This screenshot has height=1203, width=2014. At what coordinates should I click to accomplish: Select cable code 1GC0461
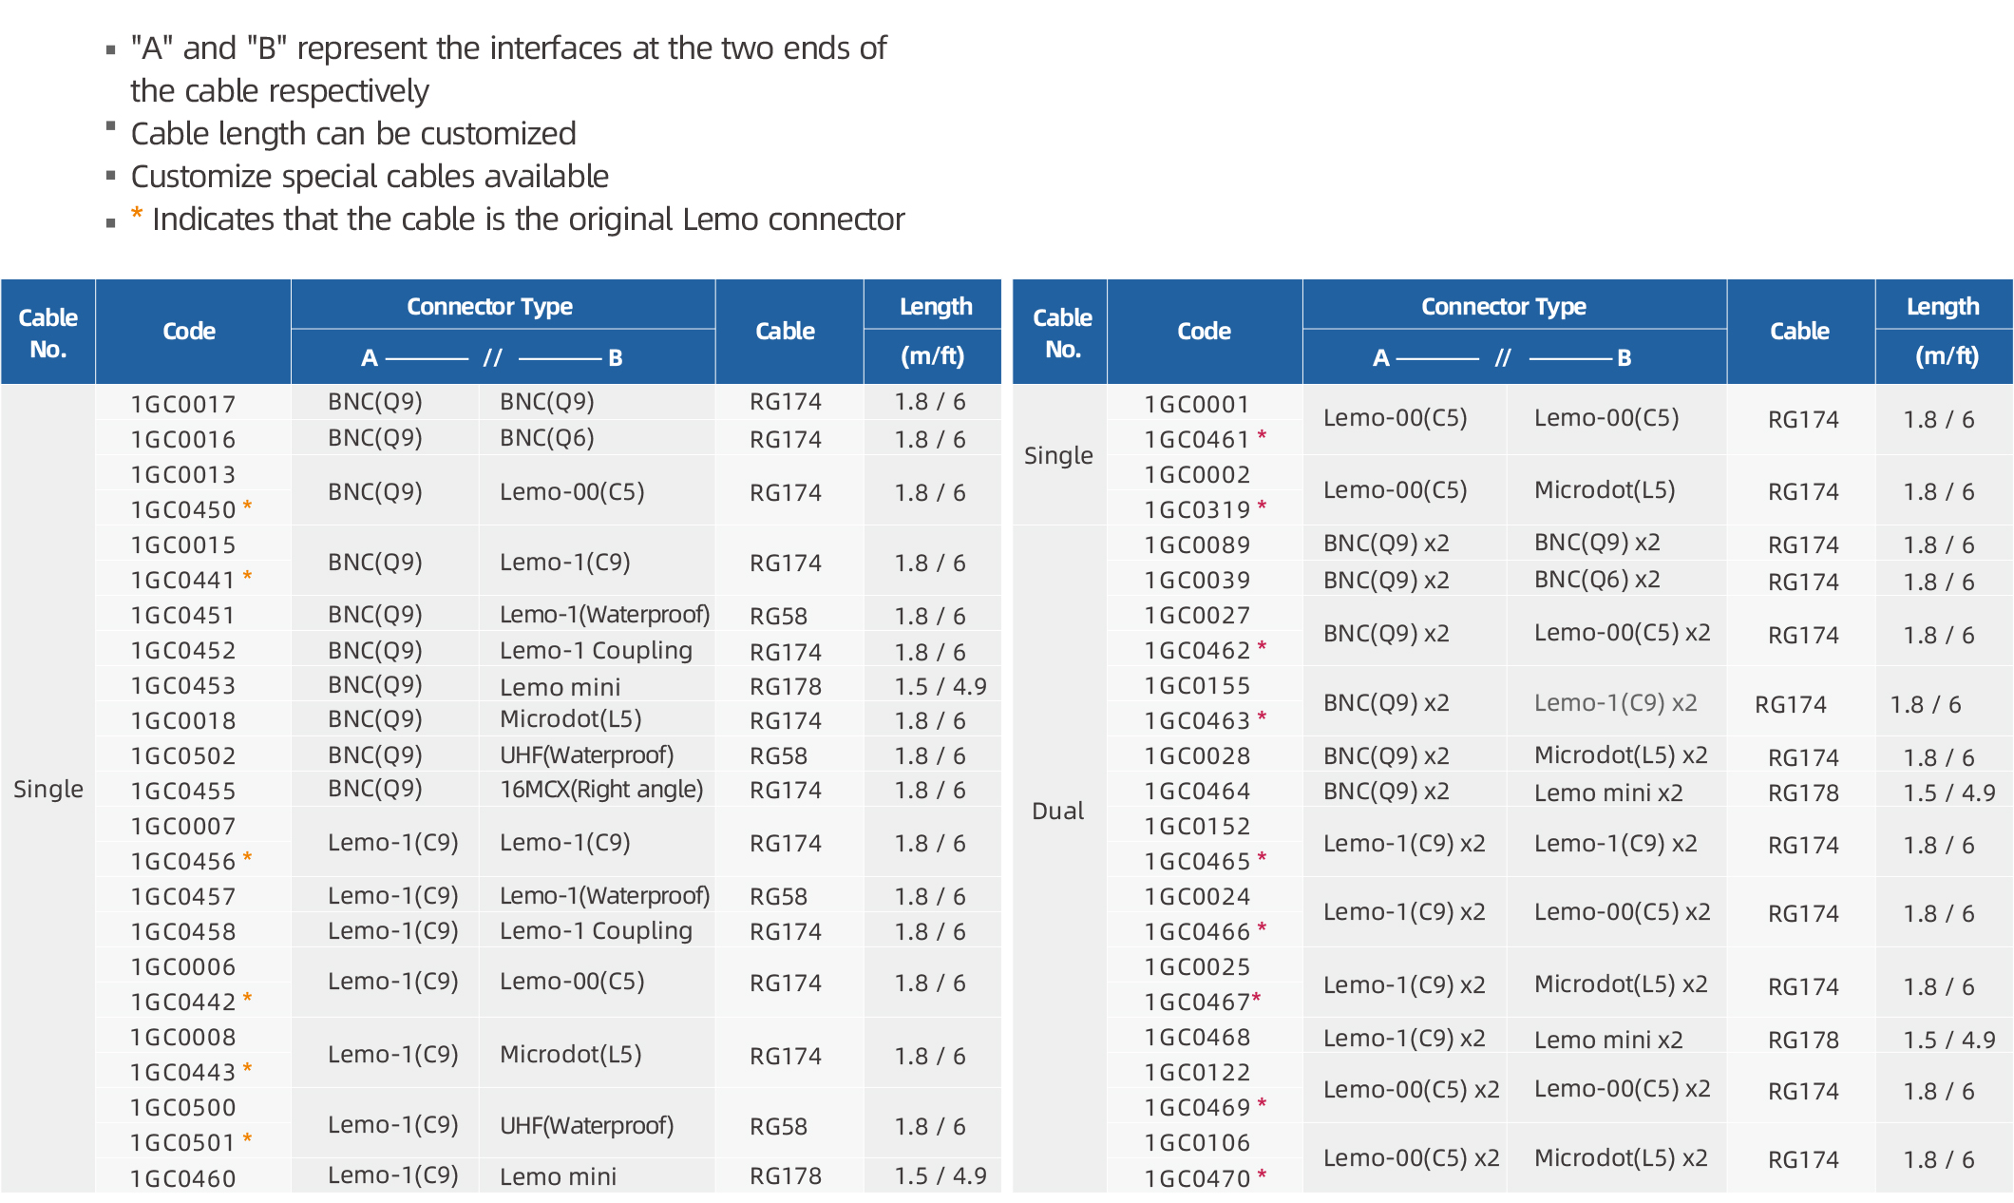tap(1196, 439)
